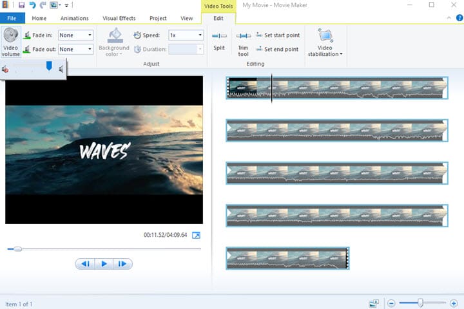Switch to the Animations tab
The width and height of the screenshot is (464, 309).
click(x=75, y=19)
